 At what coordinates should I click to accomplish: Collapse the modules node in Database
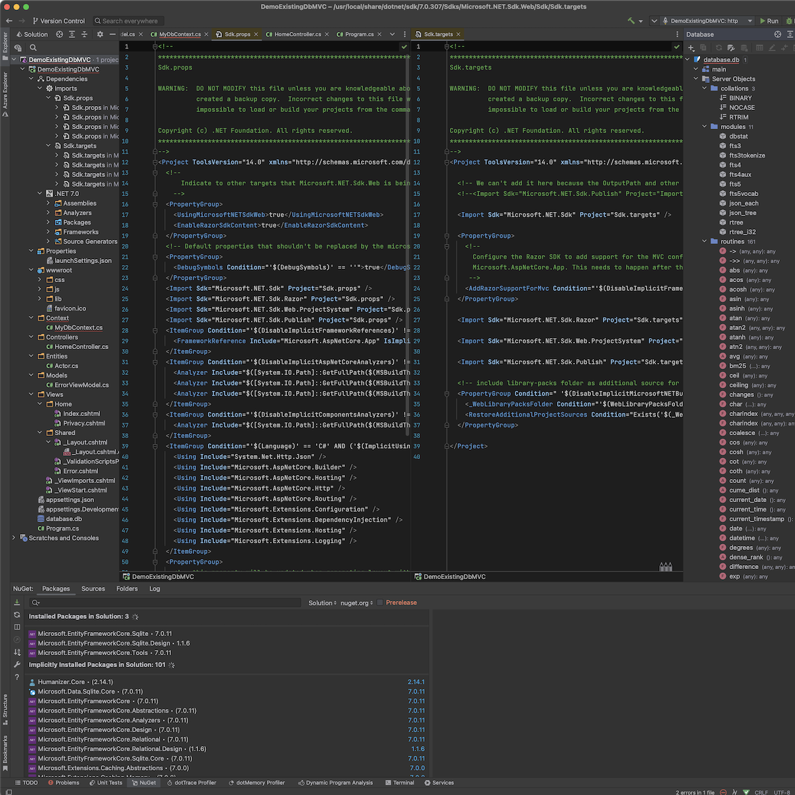[x=704, y=127]
